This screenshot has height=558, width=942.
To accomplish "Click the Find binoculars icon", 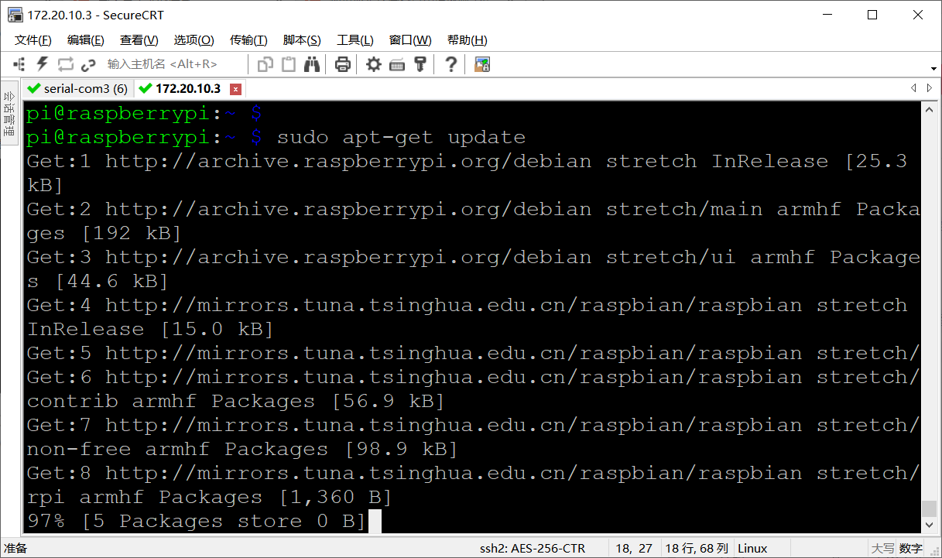I will [x=312, y=64].
